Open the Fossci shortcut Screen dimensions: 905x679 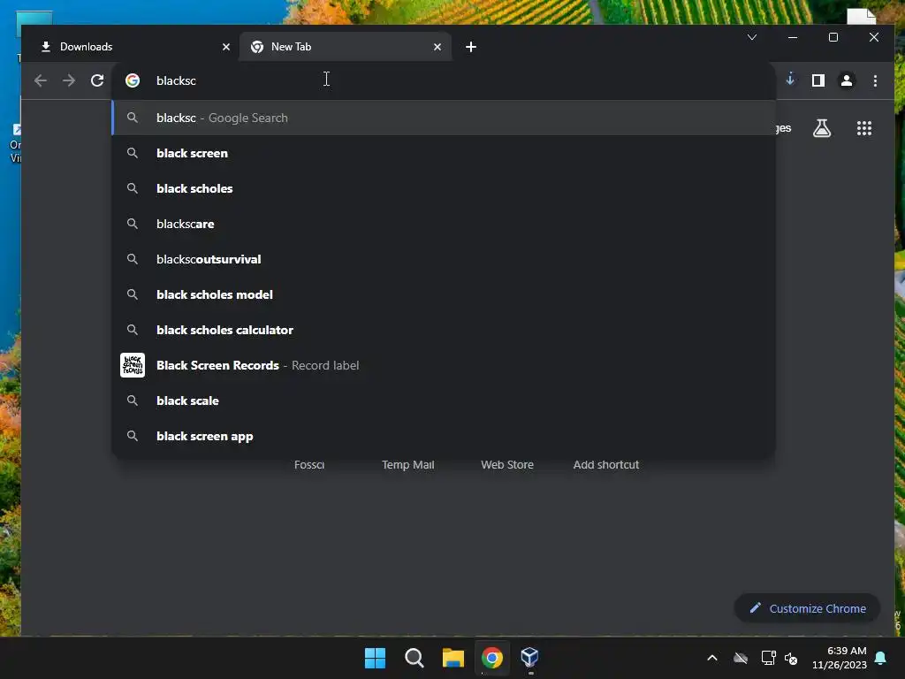tap(309, 465)
